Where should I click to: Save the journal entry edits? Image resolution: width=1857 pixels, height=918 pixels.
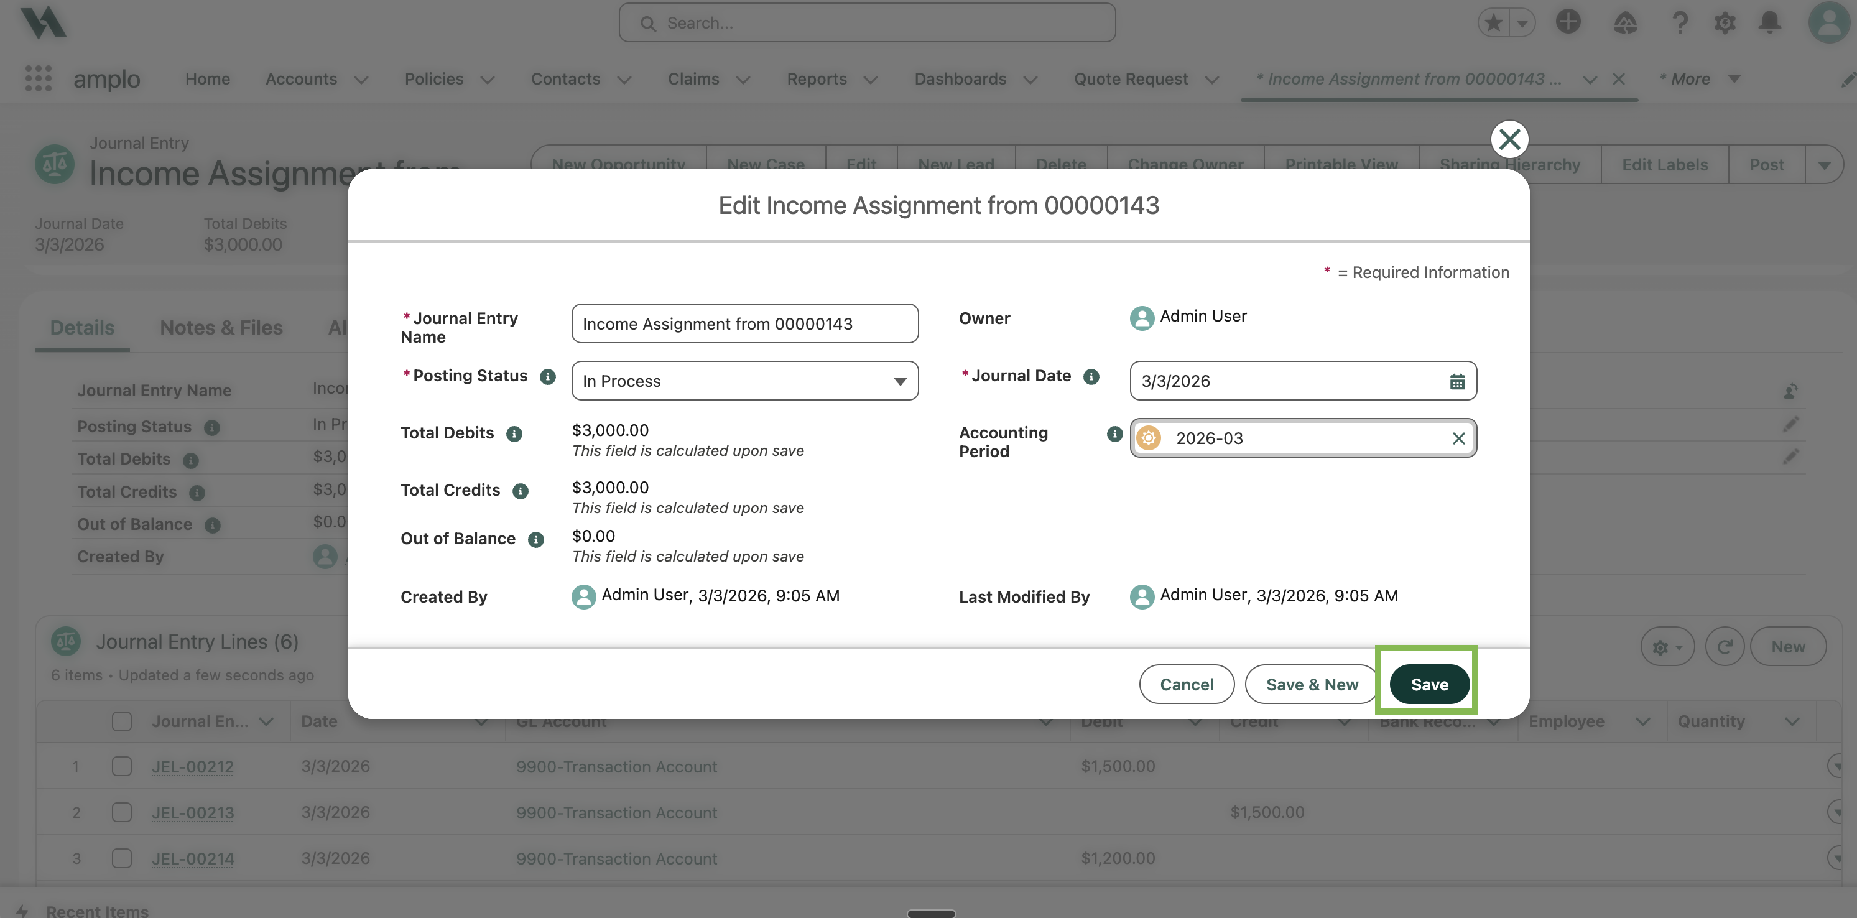[x=1429, y=684]
